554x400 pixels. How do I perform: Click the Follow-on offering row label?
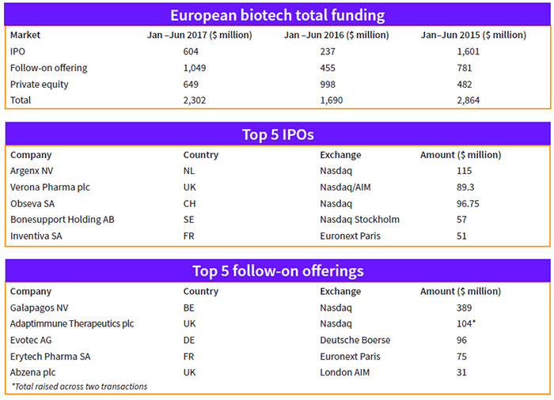point(49,68)
